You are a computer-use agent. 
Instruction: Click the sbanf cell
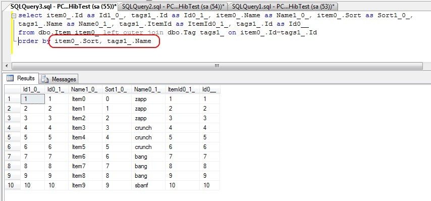(x=148, y=185)
